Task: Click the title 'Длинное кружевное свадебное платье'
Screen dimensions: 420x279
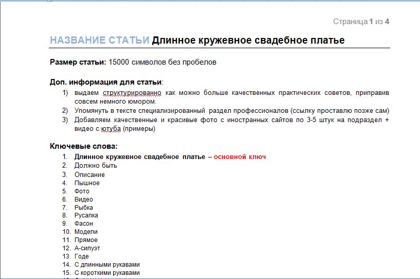Action: tap(248, 41)
